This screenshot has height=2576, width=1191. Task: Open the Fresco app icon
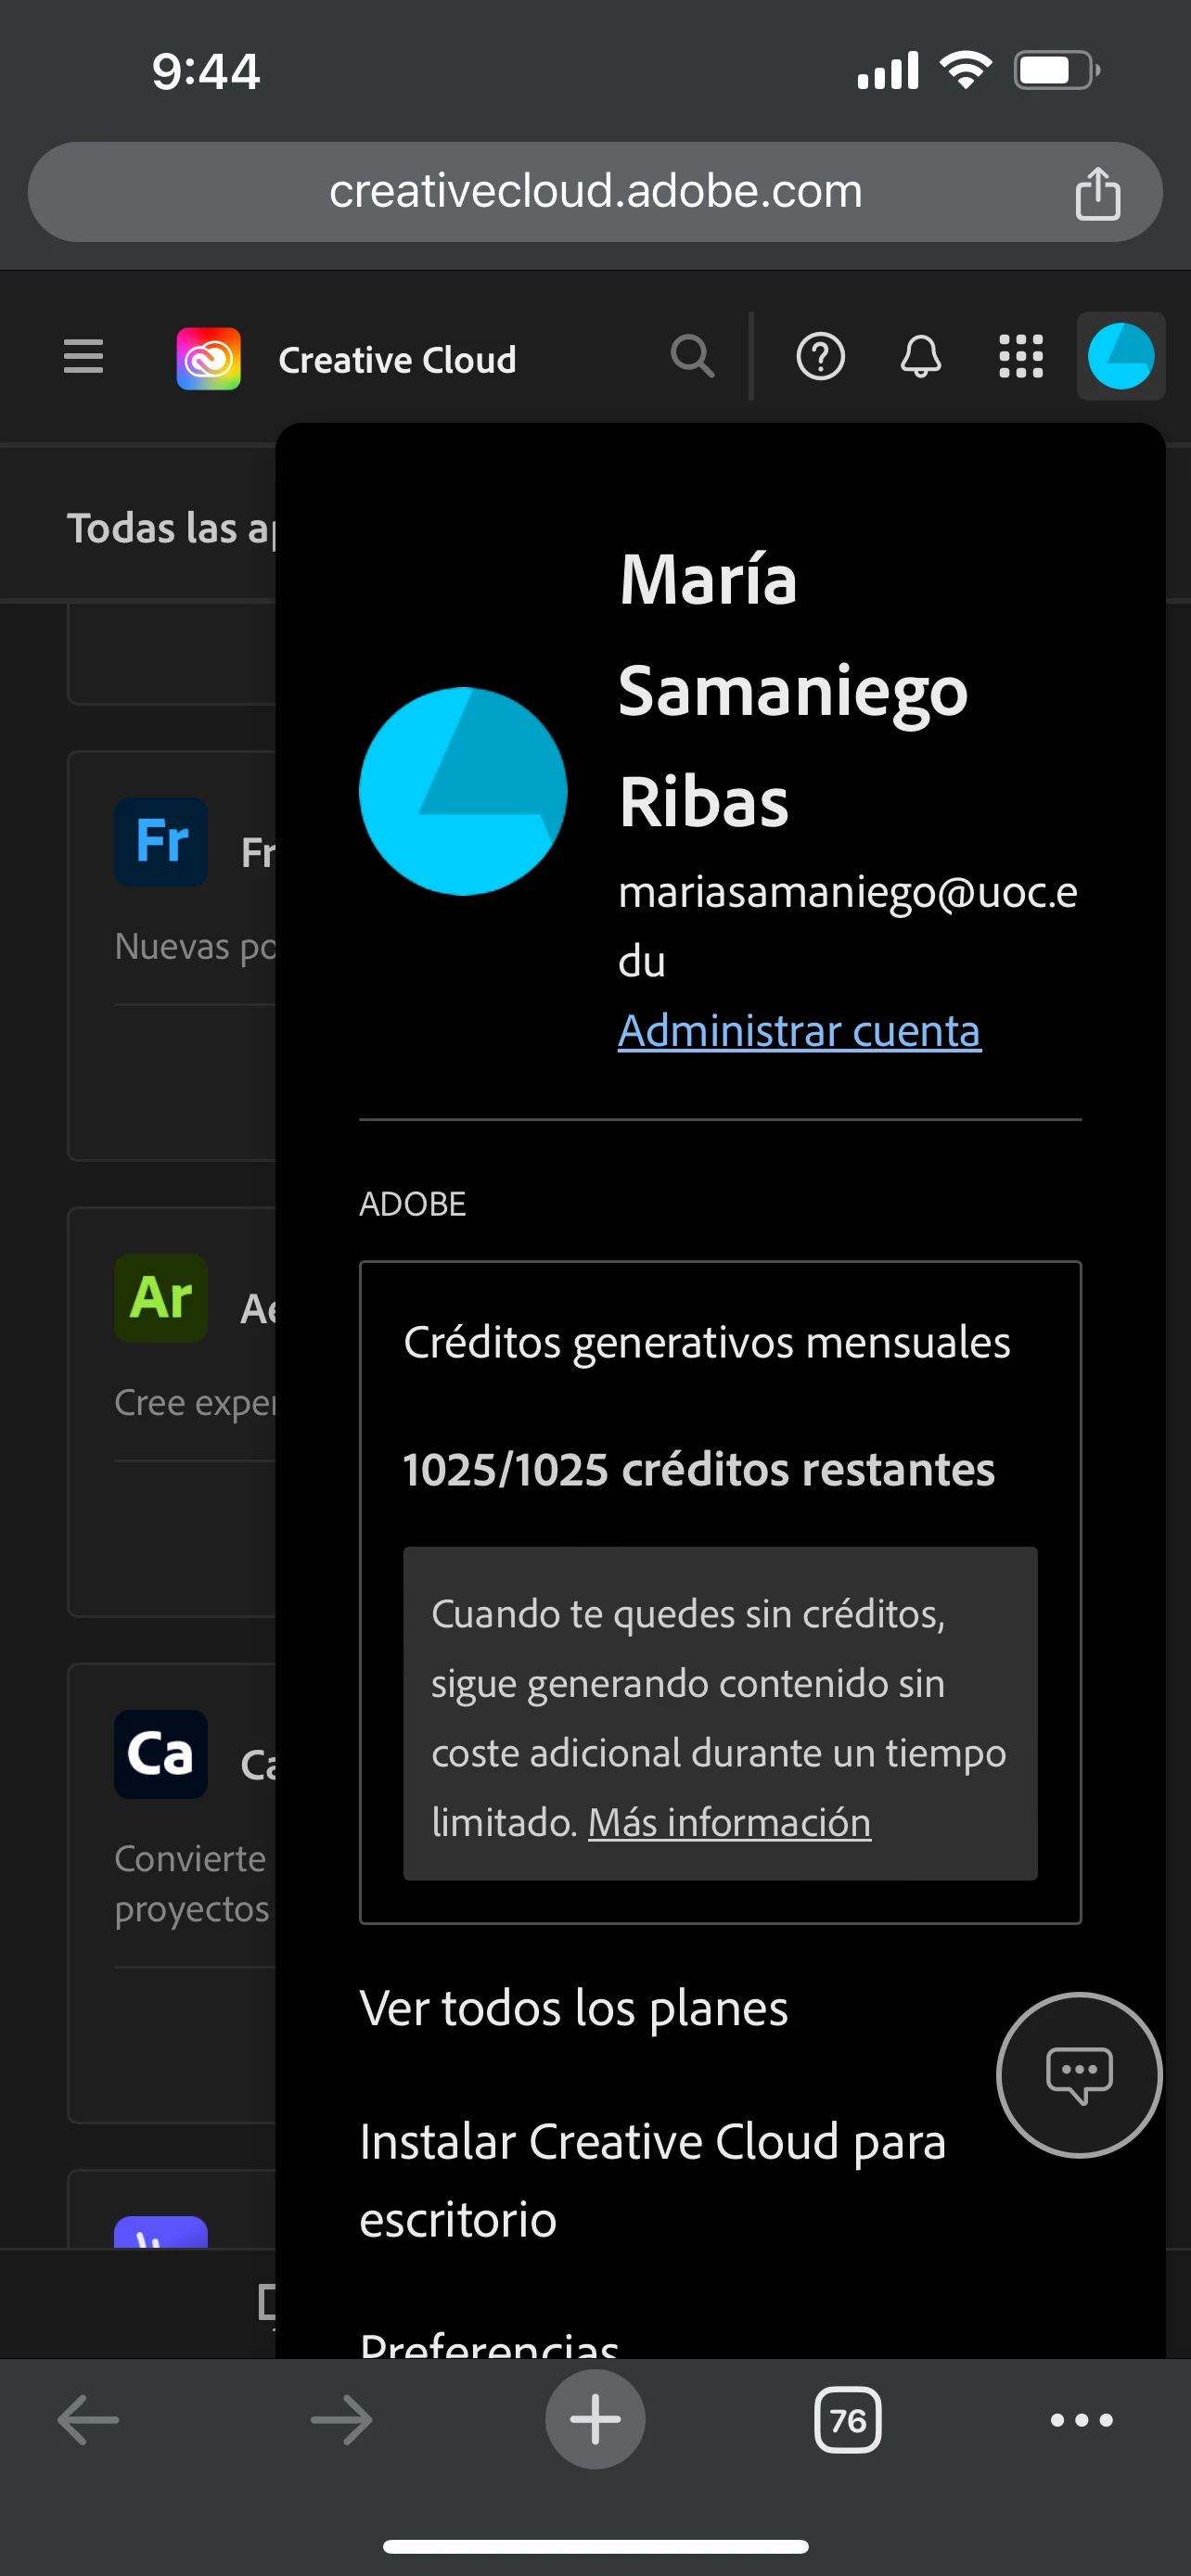pos(161,841)
